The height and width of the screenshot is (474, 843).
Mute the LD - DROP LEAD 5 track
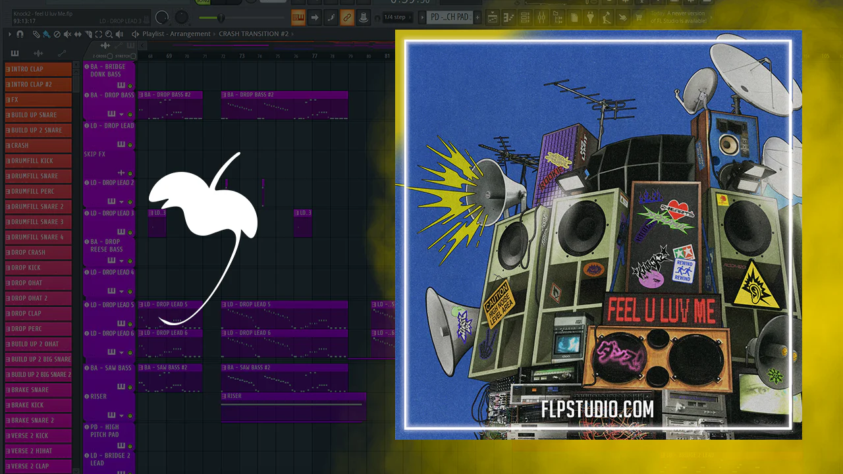click(130, 324)
